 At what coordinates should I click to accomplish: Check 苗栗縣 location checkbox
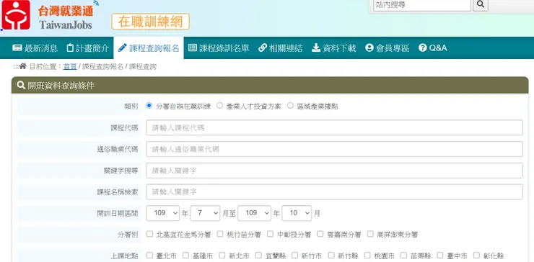tap(403, 256)
